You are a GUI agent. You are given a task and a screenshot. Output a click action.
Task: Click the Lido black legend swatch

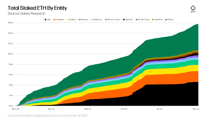pyautogui.click(x=46, y=20)
